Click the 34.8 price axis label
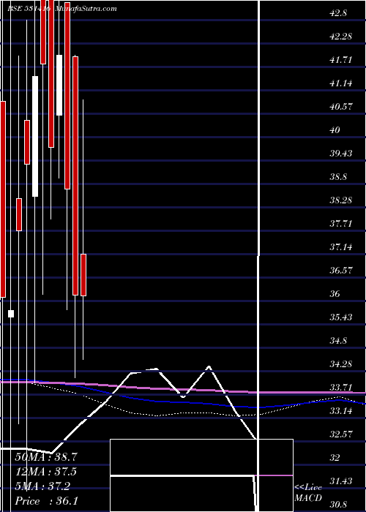 (x=338, y=341)
